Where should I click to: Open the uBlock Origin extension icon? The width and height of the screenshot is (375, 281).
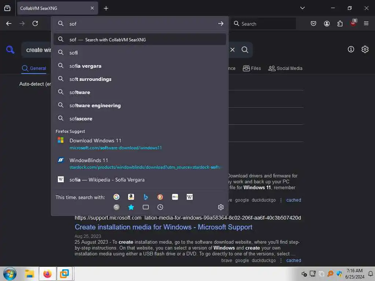pos(353,23)
